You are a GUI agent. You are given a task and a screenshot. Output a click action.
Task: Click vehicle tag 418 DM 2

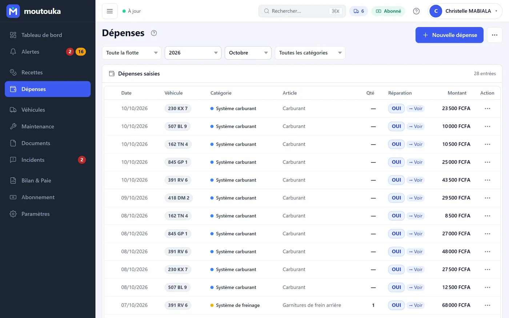[179, 198]
